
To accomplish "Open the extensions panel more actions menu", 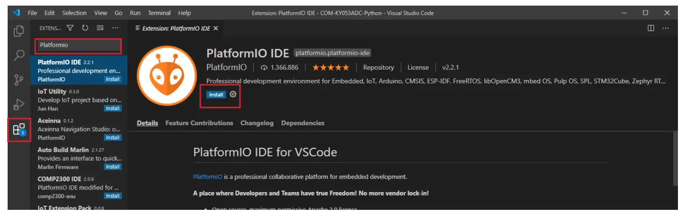I will [115, 28].
